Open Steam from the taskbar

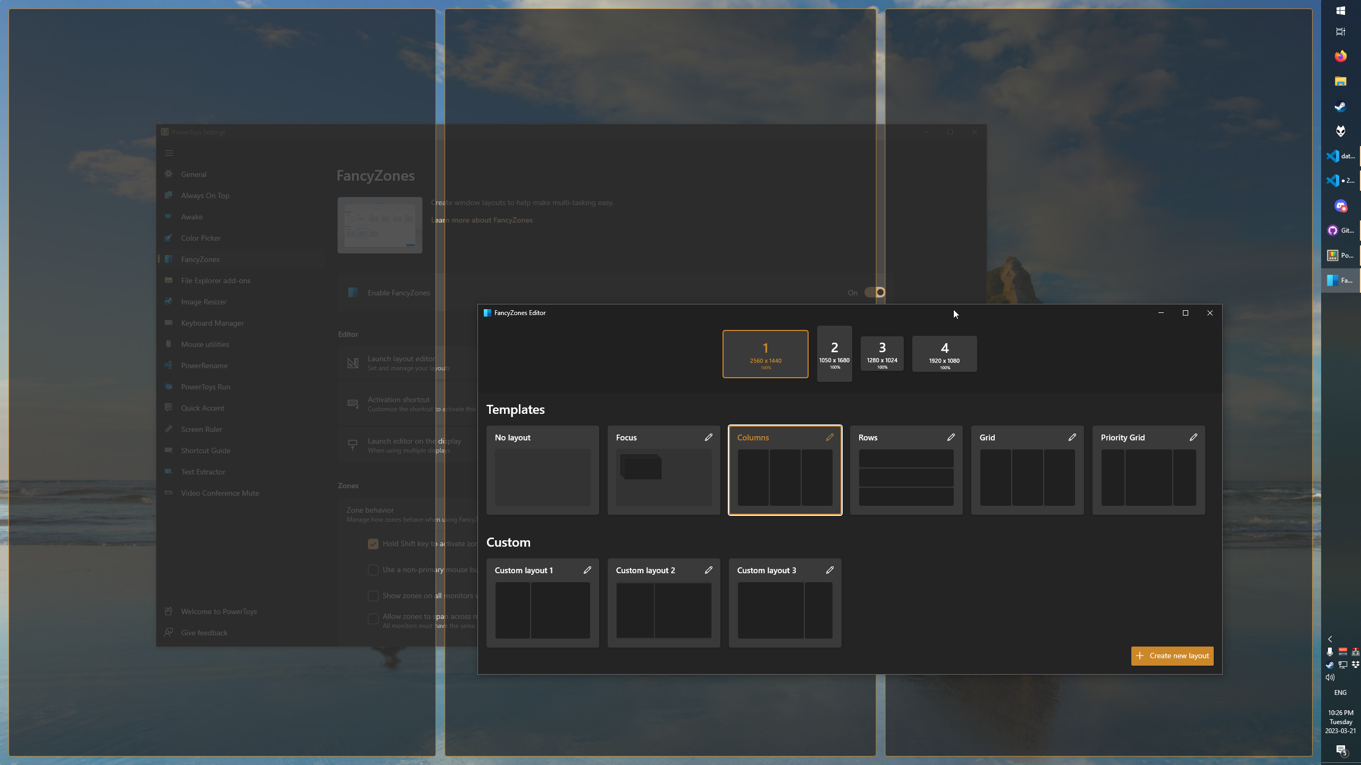1341,106
